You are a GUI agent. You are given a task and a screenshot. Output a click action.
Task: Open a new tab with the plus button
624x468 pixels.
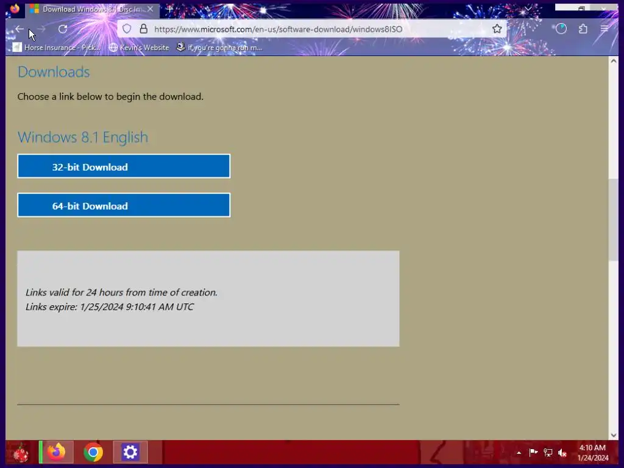169,9
